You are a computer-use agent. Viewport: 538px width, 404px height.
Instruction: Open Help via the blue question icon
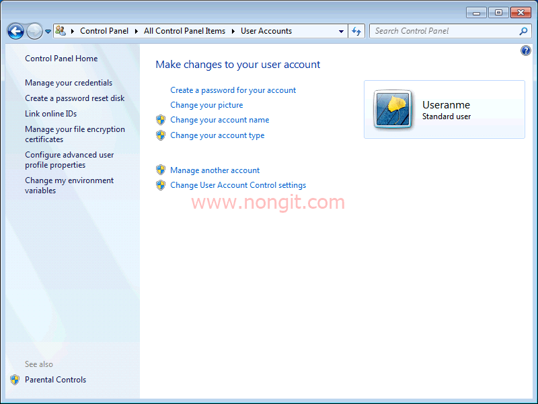point(525,50)
